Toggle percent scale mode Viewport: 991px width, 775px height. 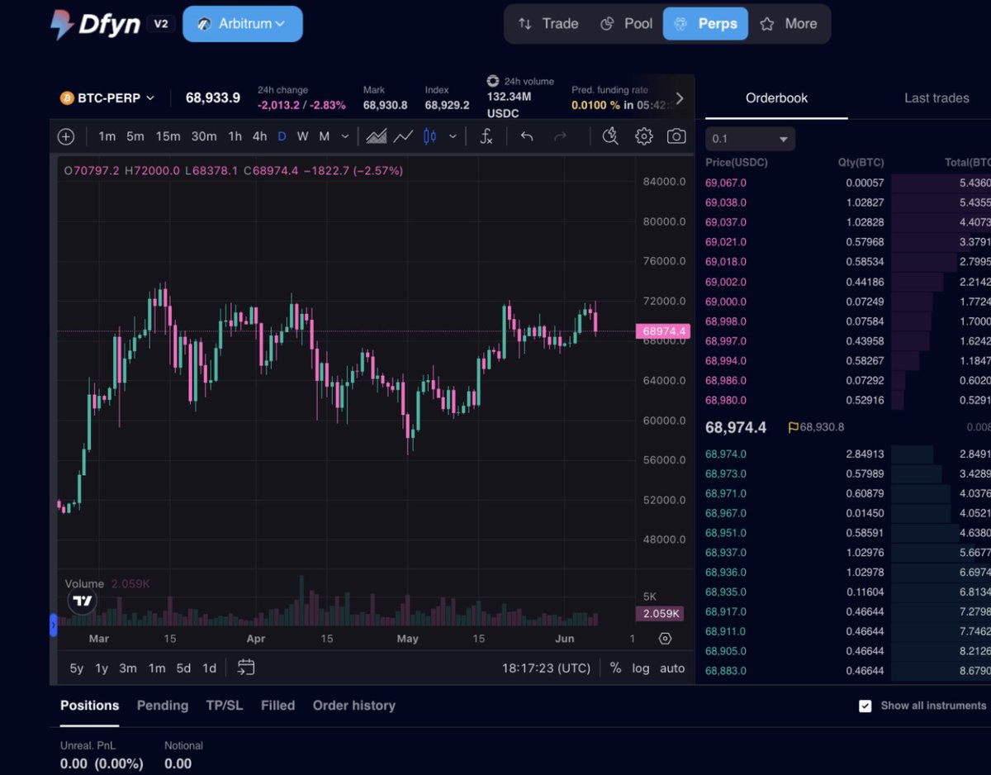[x=615, y=668]
